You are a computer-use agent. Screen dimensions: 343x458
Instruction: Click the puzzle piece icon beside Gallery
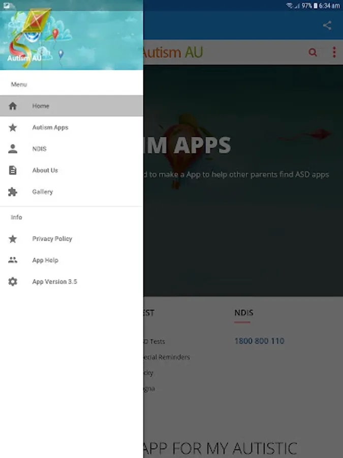point(13,192)
